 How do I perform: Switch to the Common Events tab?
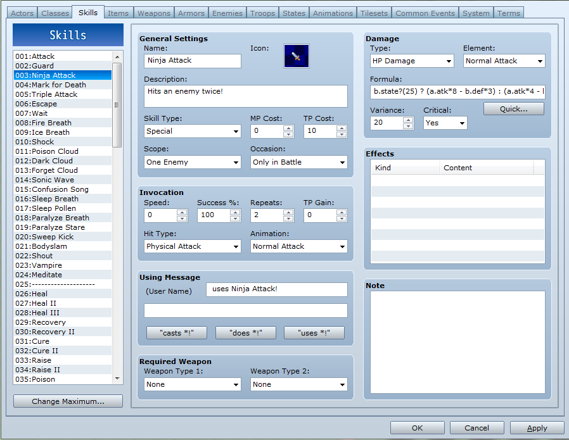[425, 13]
